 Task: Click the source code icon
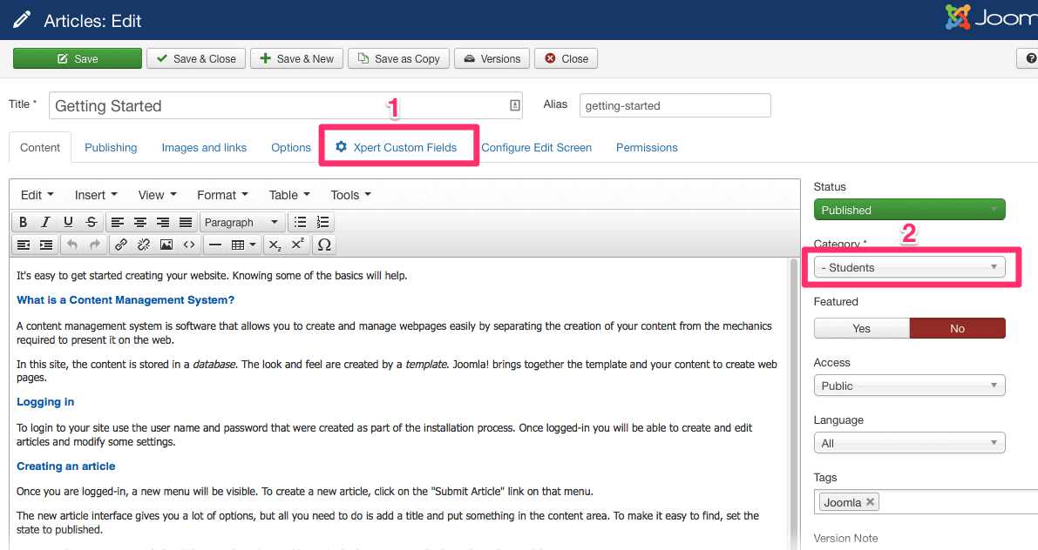(x=188, y=245)
